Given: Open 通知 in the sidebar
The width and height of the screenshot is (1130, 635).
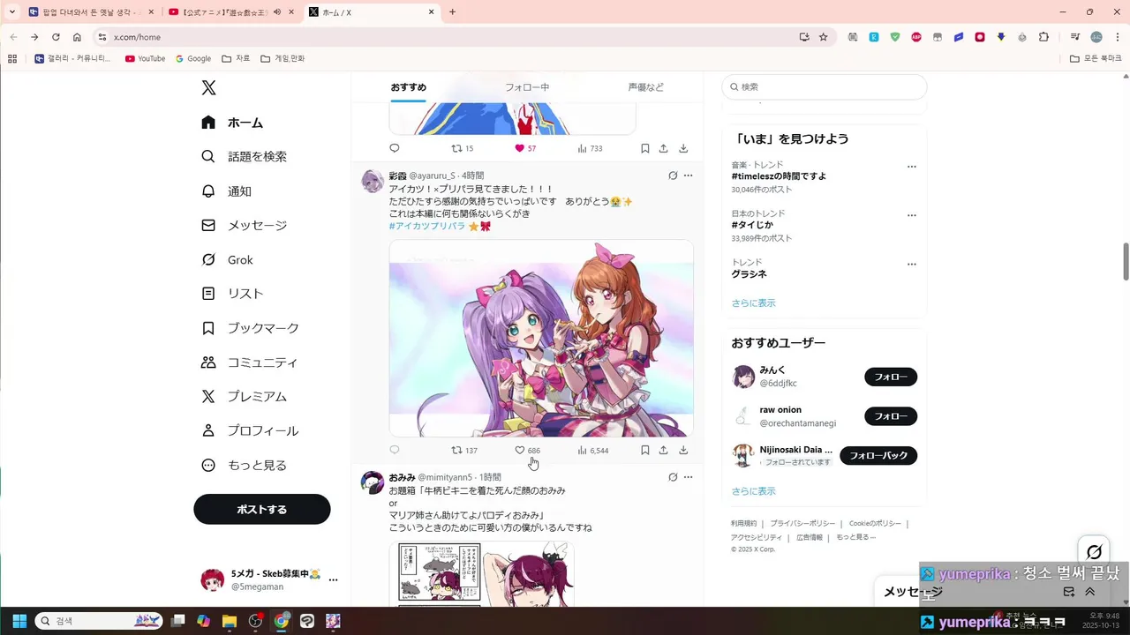Looking at the screenshot, I should pos(226,190).
